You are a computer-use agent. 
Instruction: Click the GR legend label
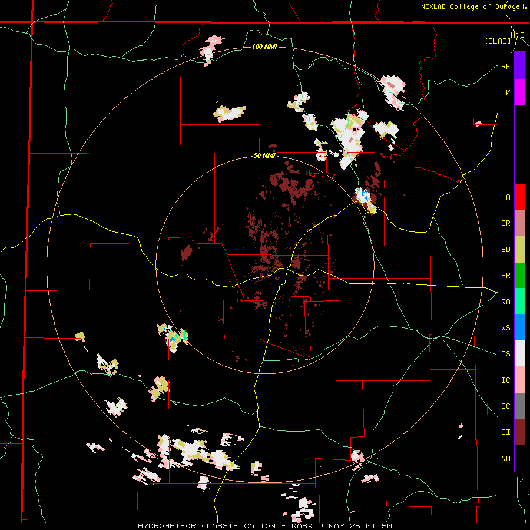click(505, 223)
